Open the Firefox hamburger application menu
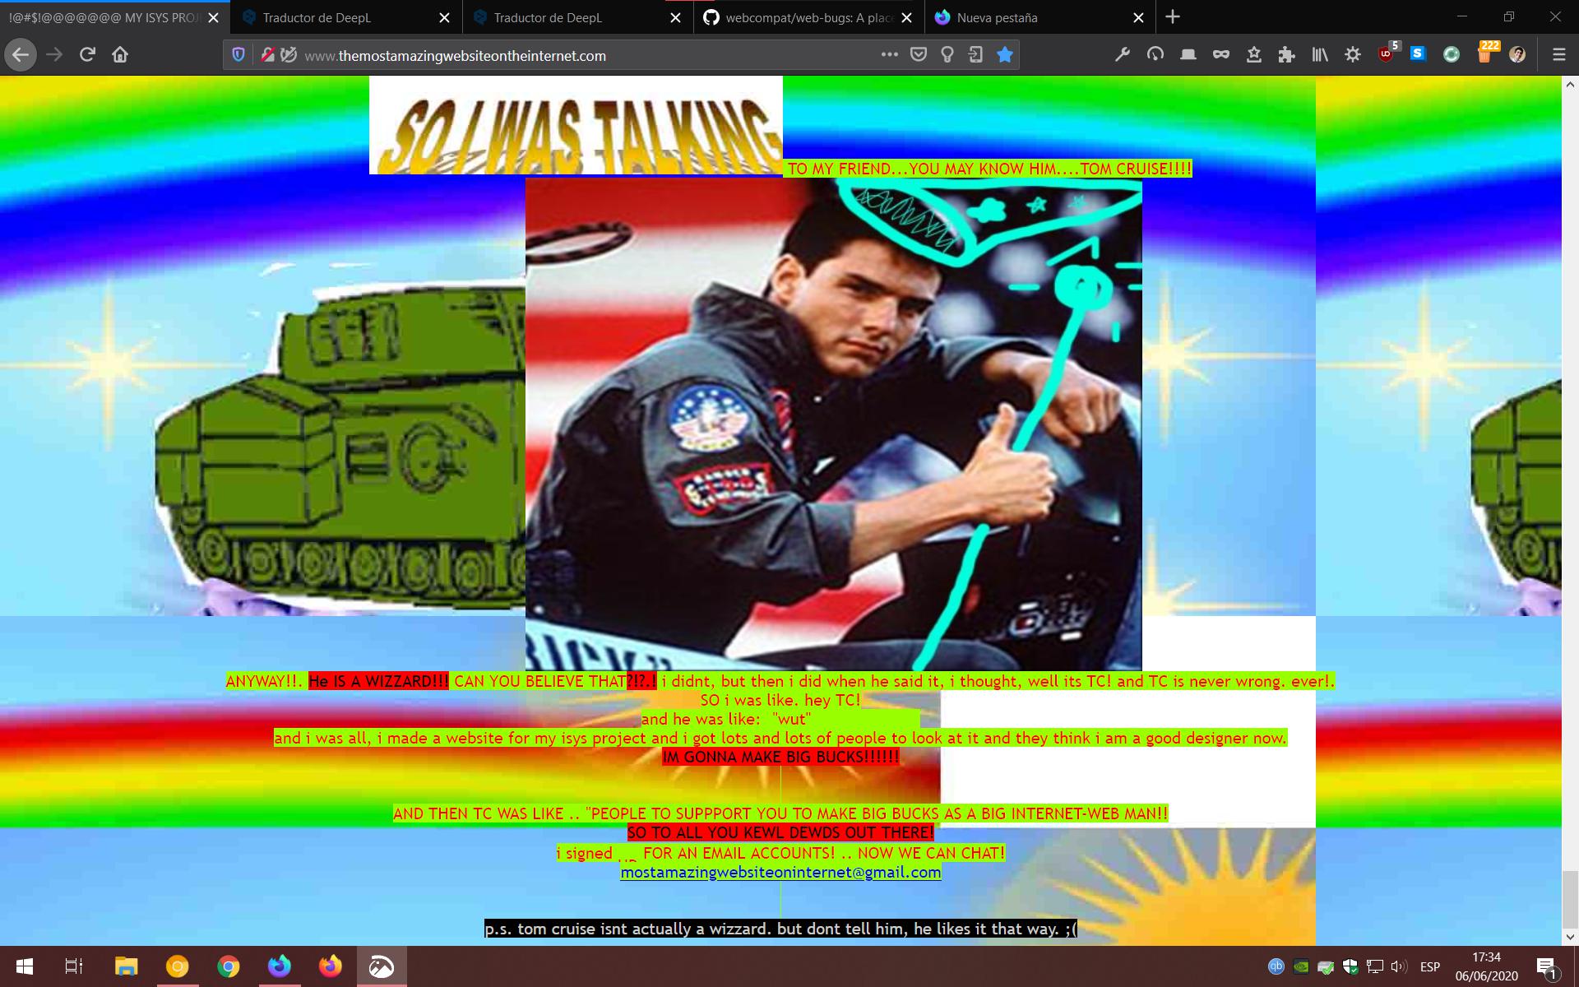 click(1558, 55)
